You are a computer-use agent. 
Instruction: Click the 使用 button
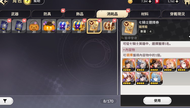[x=157, y=101]
